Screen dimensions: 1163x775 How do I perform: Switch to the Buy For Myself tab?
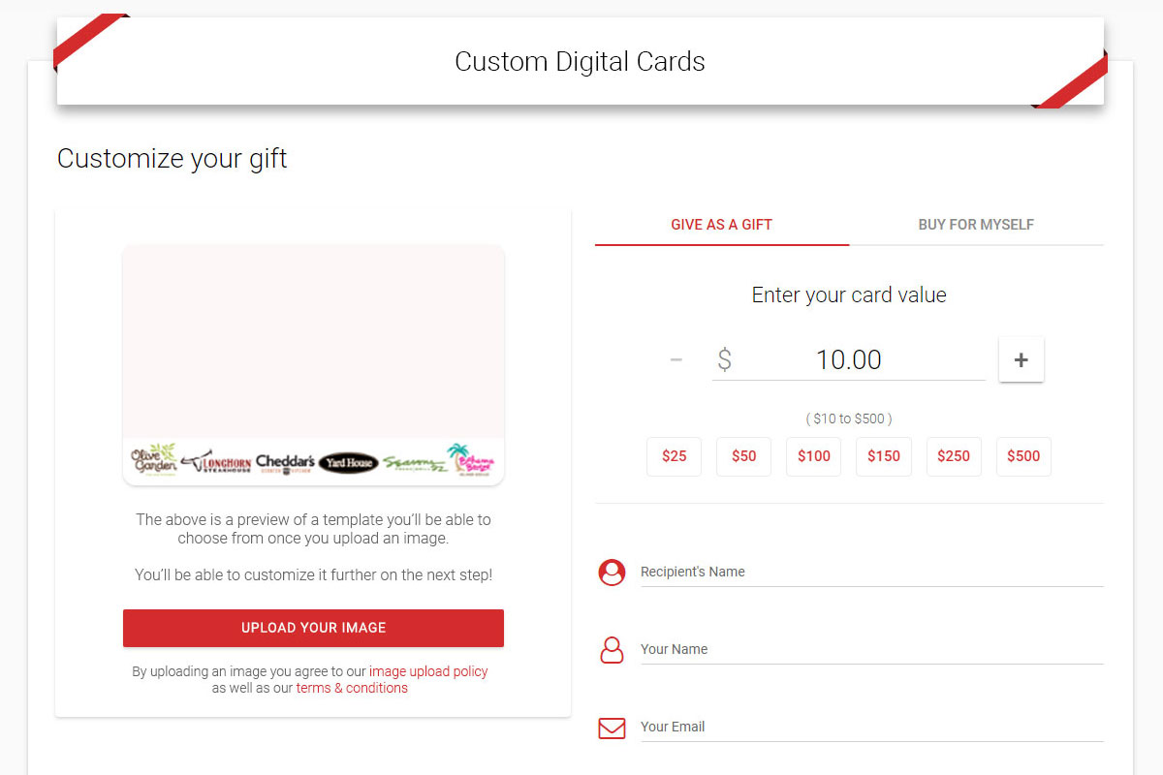click(x=976, y=225)
